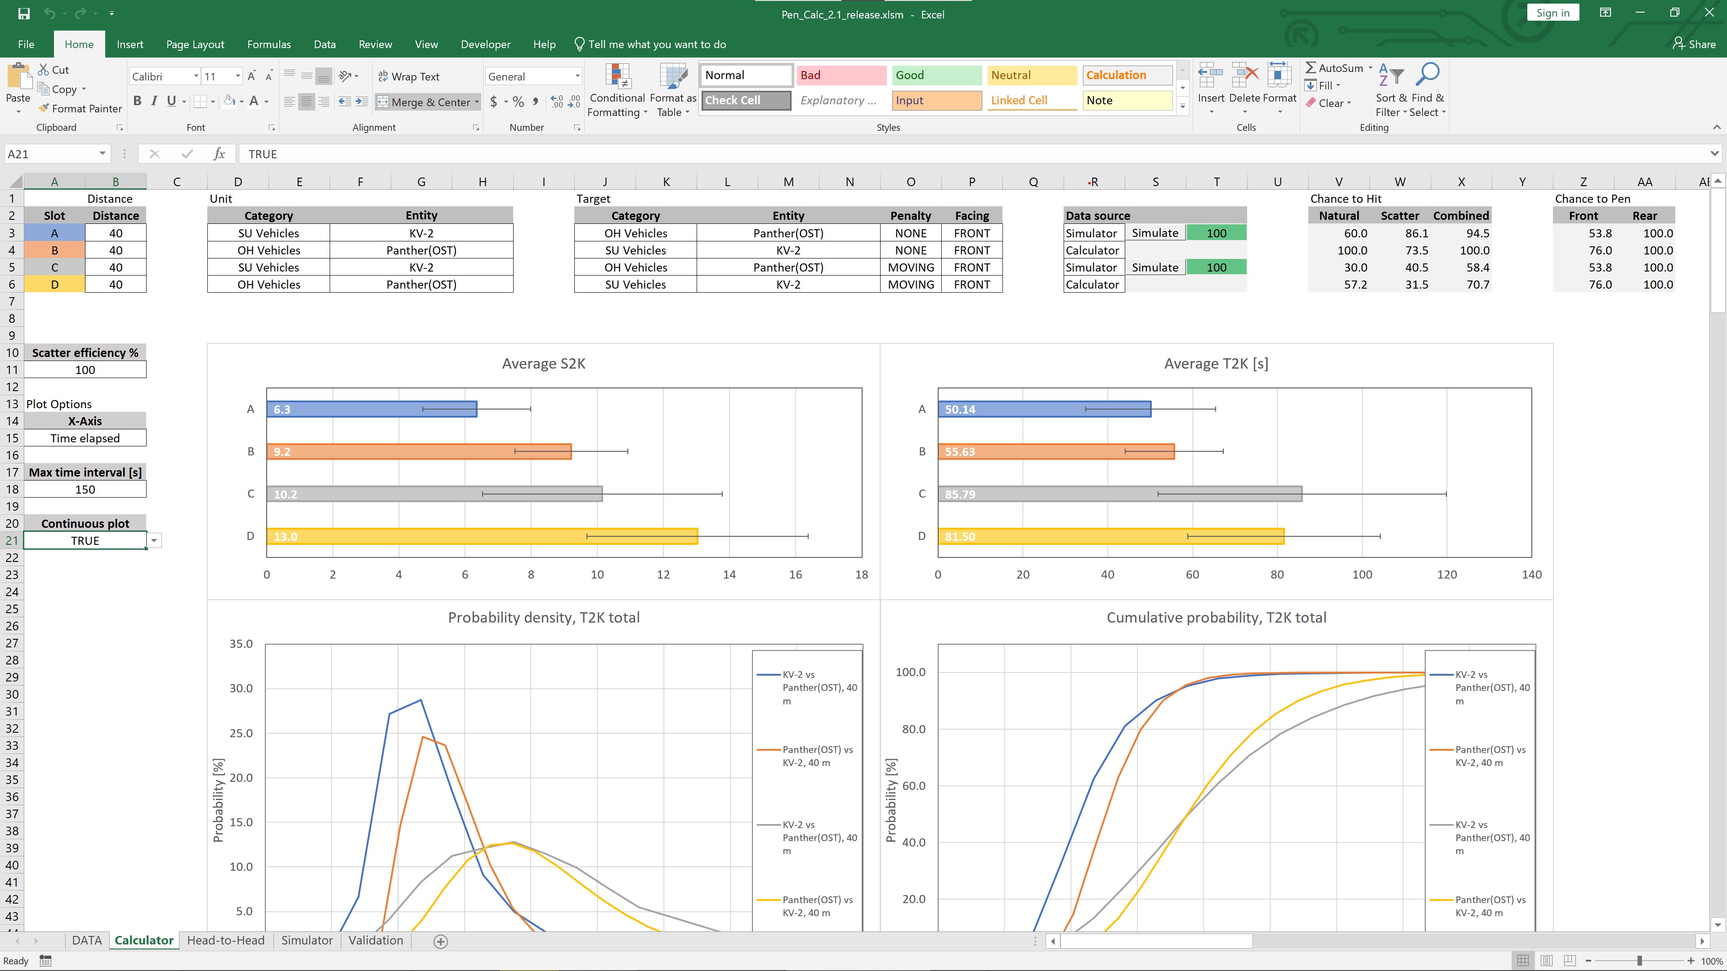
Task: Toggle center horizontal alignment
Action: [306, 102]
